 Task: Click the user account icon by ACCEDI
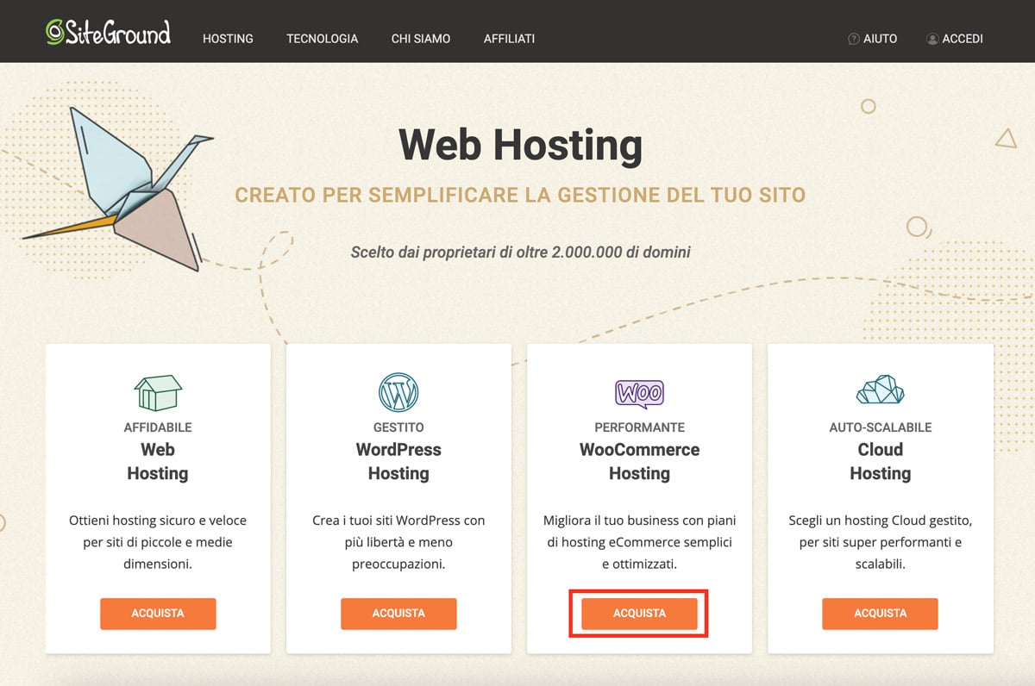(x=932, y=39)
